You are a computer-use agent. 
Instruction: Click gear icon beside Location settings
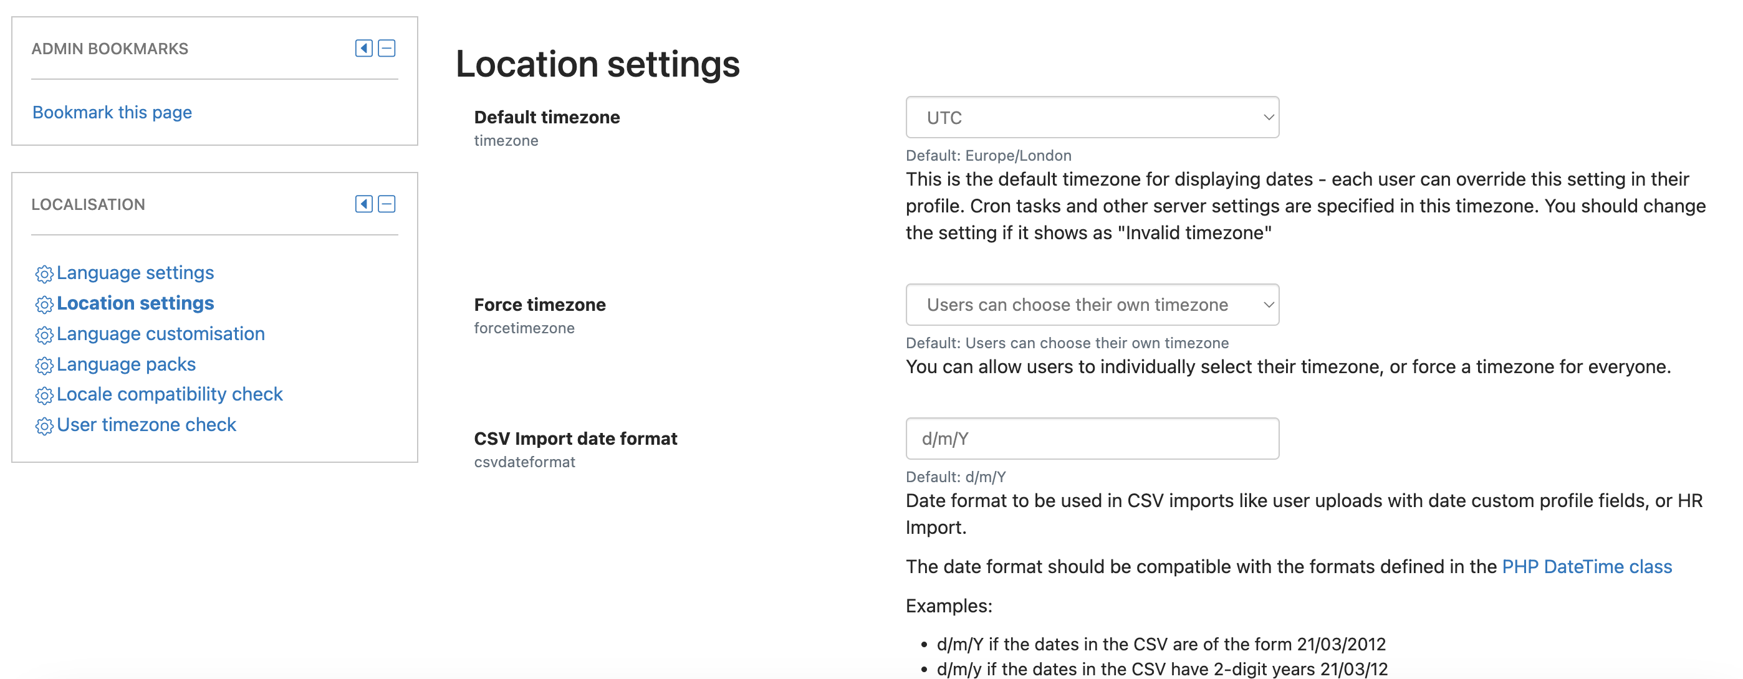point(44,305)
